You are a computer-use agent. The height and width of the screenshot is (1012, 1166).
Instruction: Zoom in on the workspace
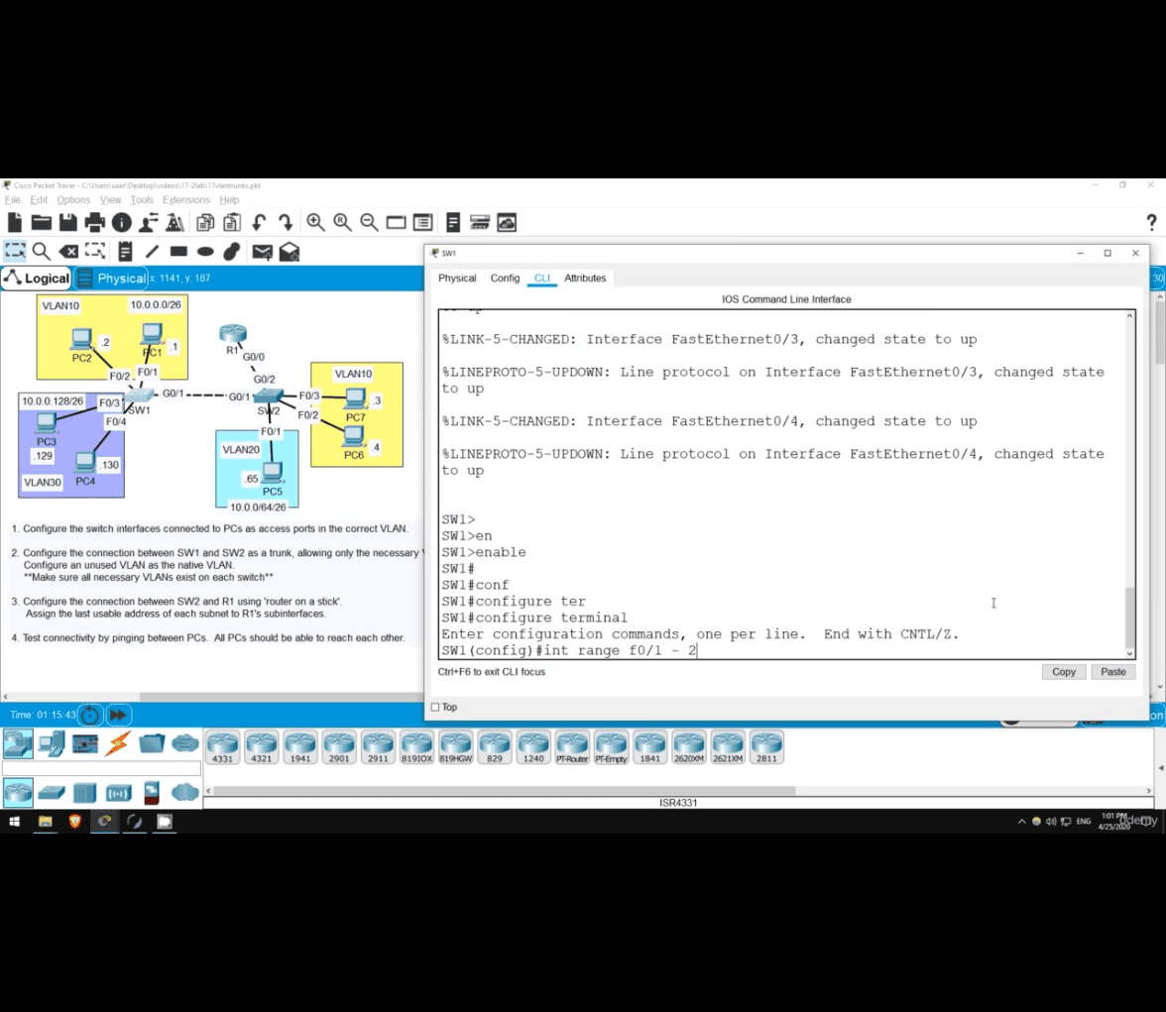point(315,222)
